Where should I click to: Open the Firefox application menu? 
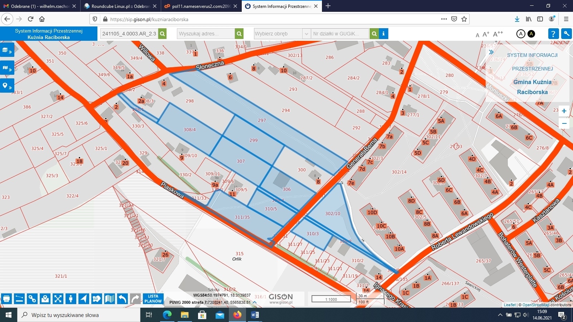coord(565,19)
